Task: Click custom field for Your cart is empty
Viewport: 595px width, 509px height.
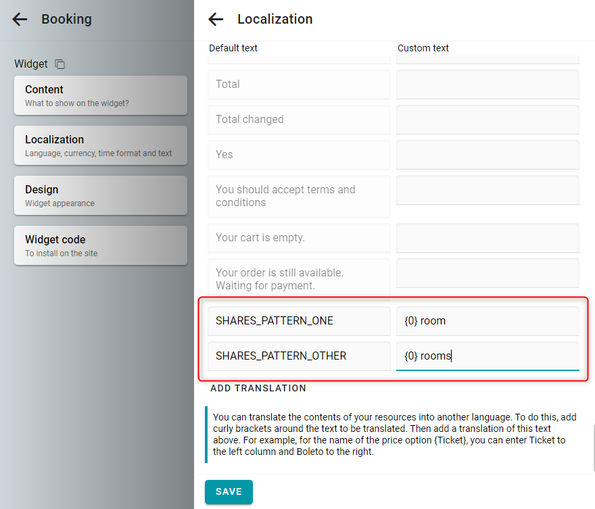Action: coord(487,238)
